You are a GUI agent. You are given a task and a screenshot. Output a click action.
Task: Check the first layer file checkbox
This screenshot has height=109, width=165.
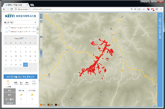click(x=7, y=28)
